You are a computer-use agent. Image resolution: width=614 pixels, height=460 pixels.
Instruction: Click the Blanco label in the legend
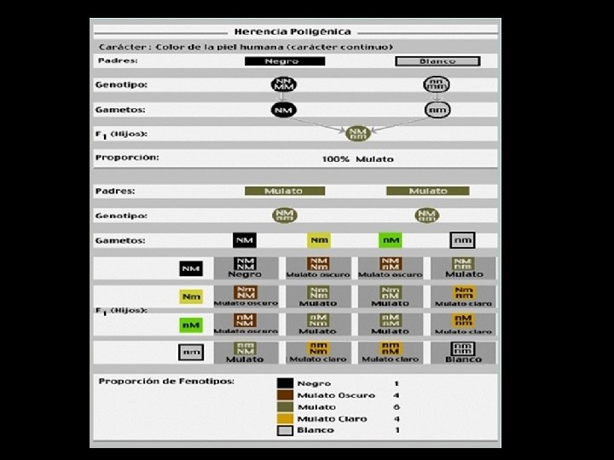coord(316,430)
